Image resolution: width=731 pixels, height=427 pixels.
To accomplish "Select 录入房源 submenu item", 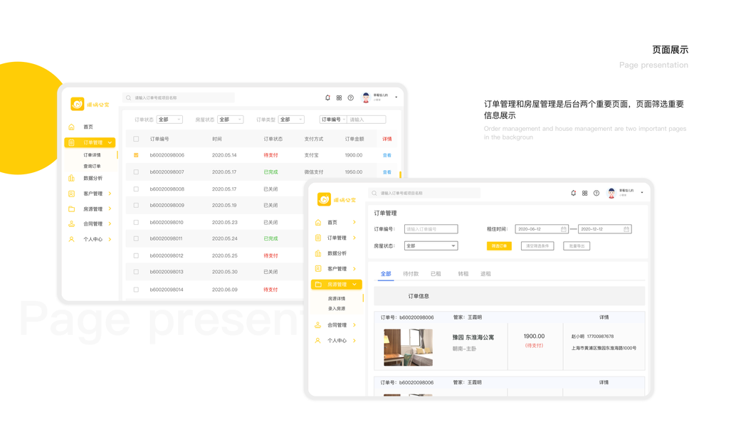I will tap(337, 309).
